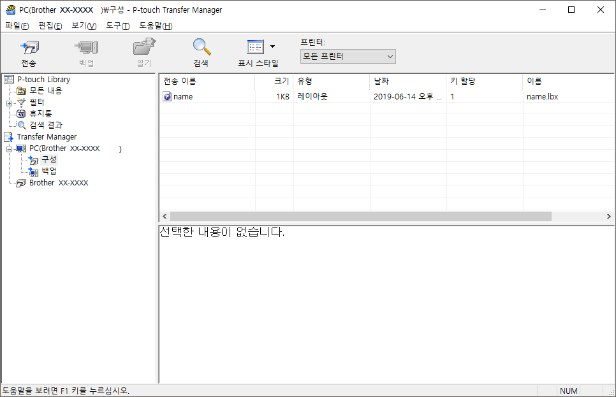
Task: Select 검색 결과 in the tree
Action: (45, 125)
